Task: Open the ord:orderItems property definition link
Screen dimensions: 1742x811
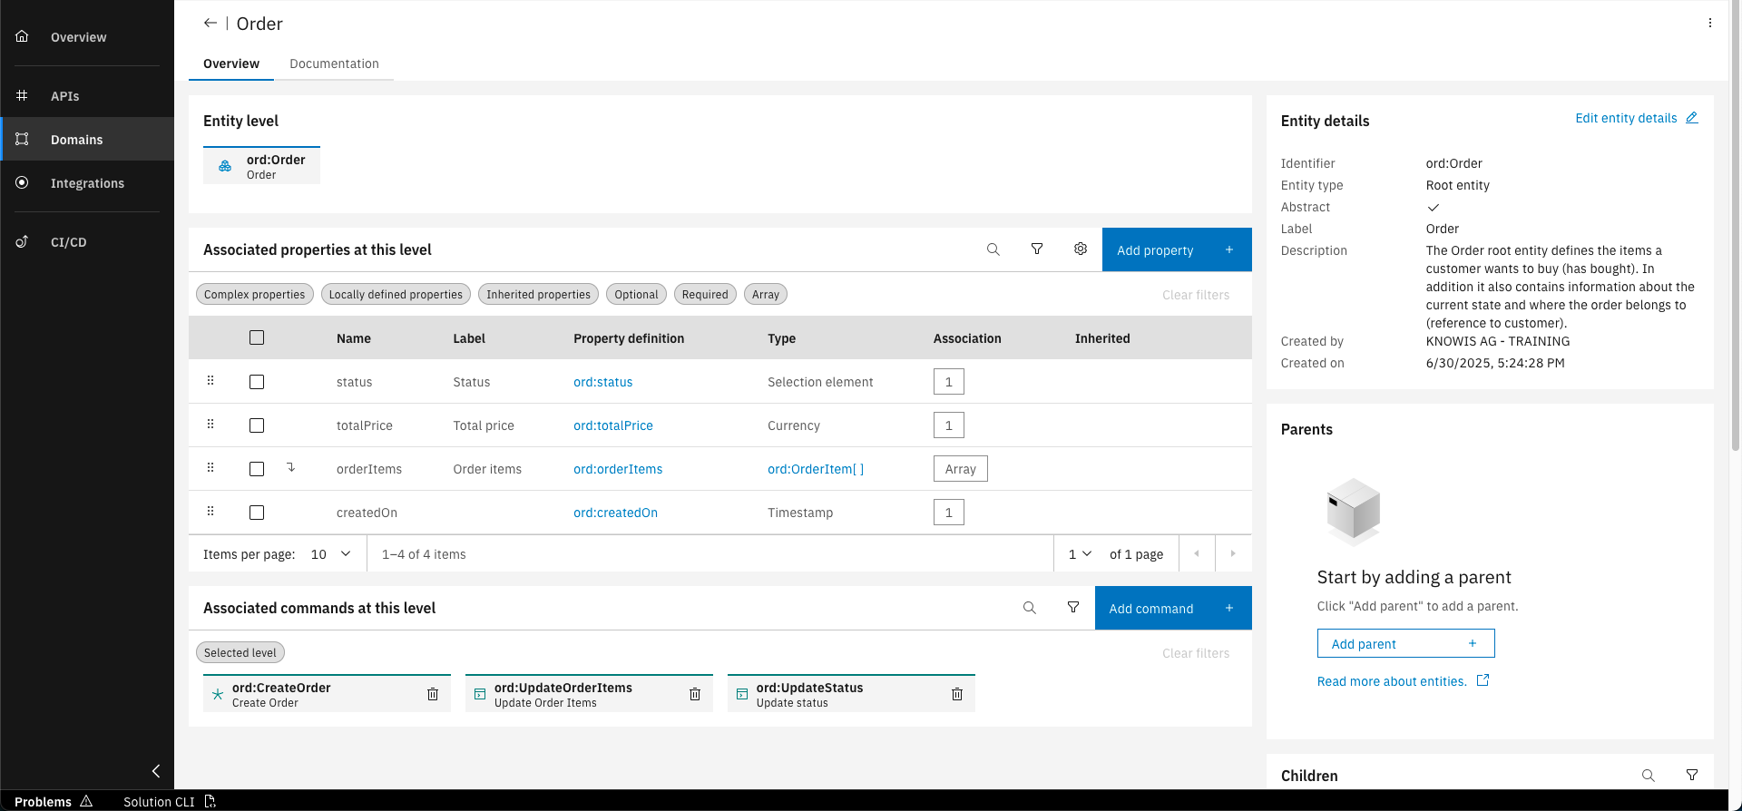Action: pos(618,469)
